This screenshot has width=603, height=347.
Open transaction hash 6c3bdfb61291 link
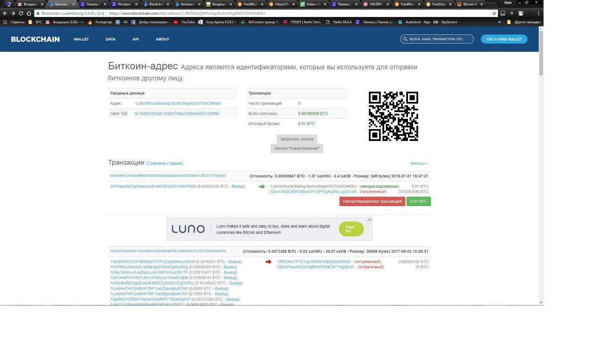168,175
